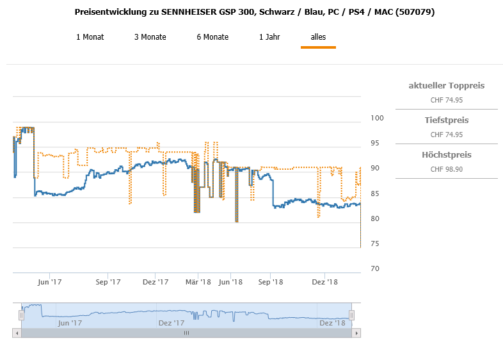Viewport: 503px width, 346px height.
Task: Click the navigator overview mini chart
Action: [186, 315]
